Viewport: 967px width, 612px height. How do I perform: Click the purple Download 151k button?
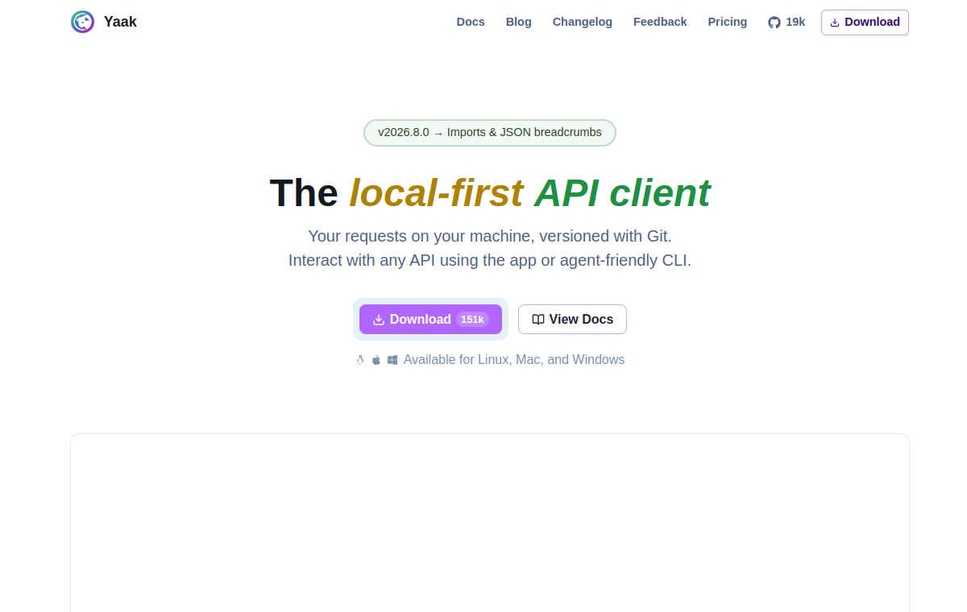[430, 320]
